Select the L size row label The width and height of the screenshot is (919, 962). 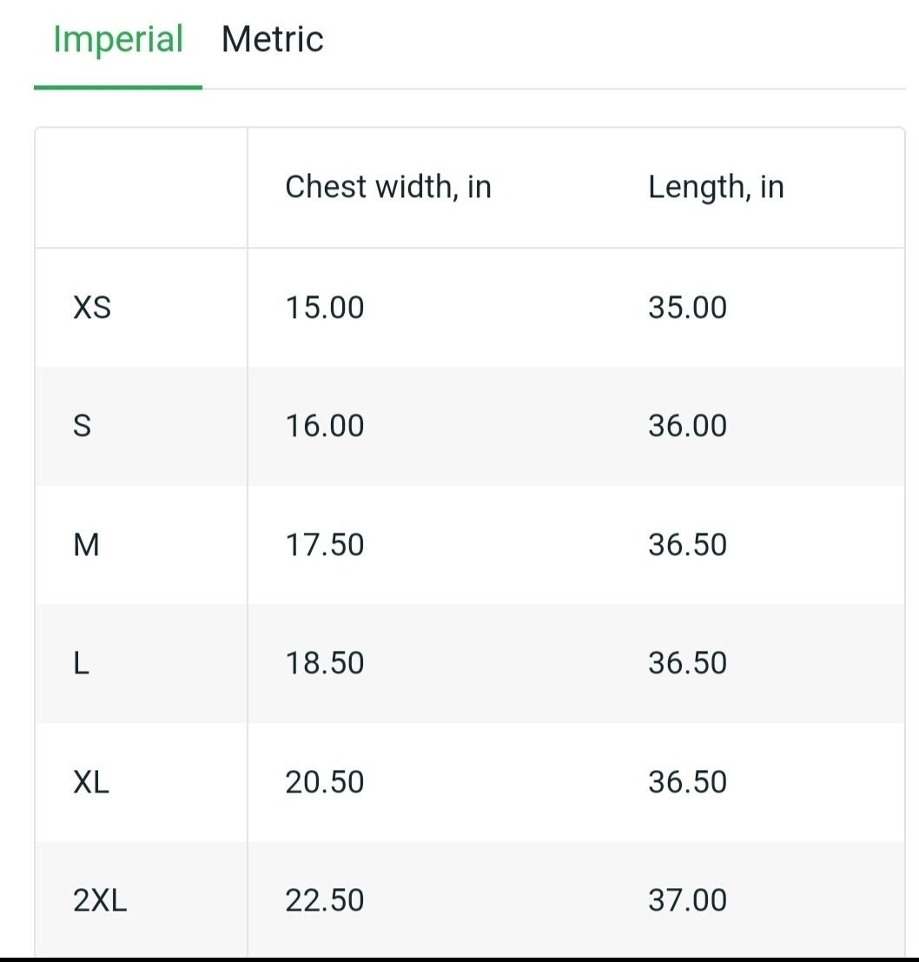click(81, 663)
